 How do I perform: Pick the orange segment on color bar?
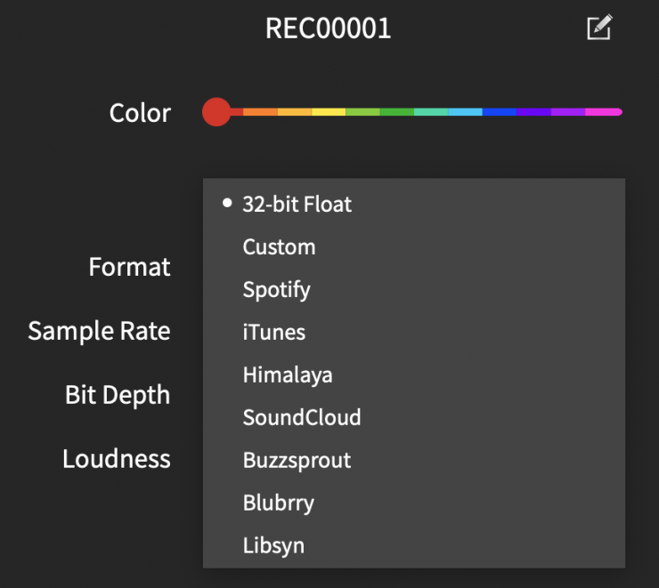261,113
